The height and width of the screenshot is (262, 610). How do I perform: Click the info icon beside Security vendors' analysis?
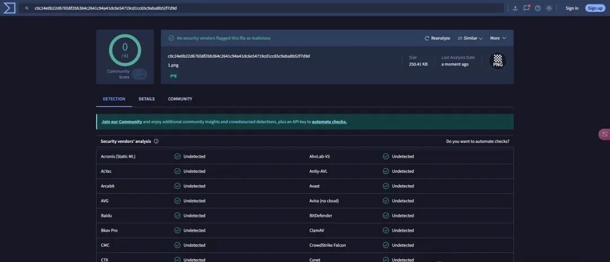(156, 142)
